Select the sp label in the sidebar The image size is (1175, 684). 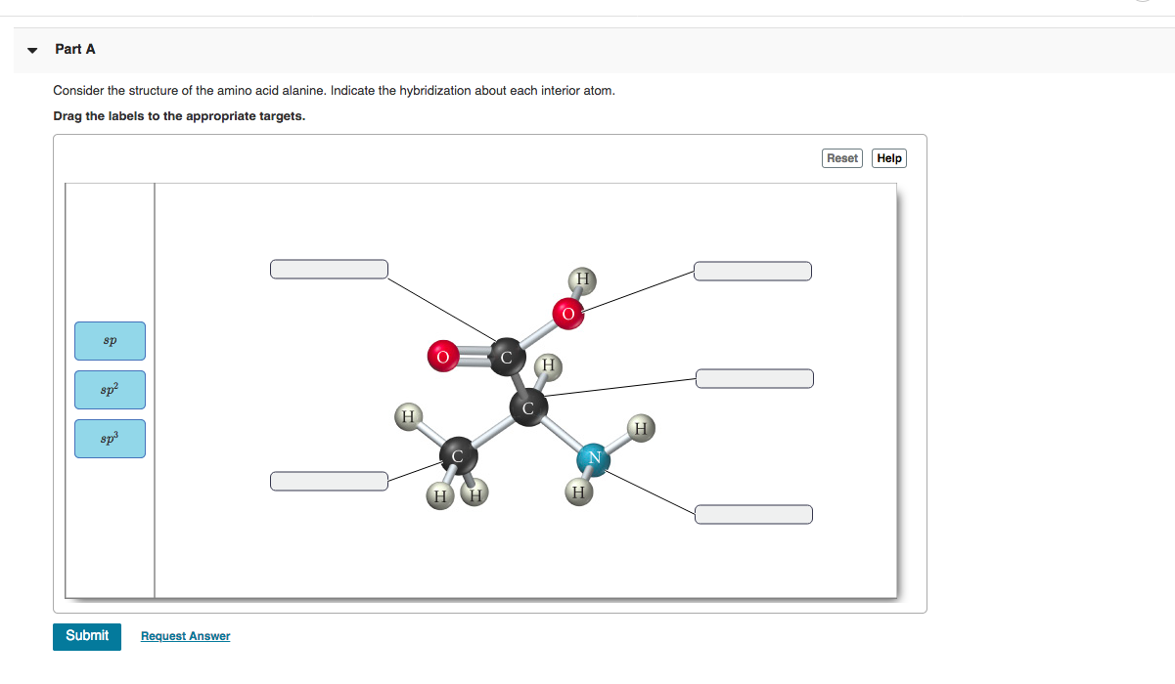click(x=109, y=340)
